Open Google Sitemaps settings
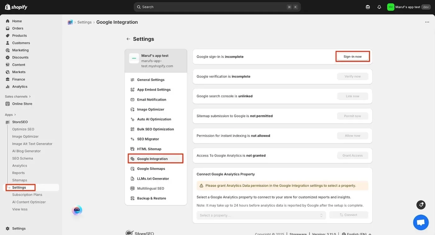435x235 pixels. 151,169
